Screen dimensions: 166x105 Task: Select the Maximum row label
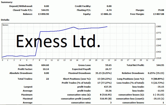click(27, 95)
